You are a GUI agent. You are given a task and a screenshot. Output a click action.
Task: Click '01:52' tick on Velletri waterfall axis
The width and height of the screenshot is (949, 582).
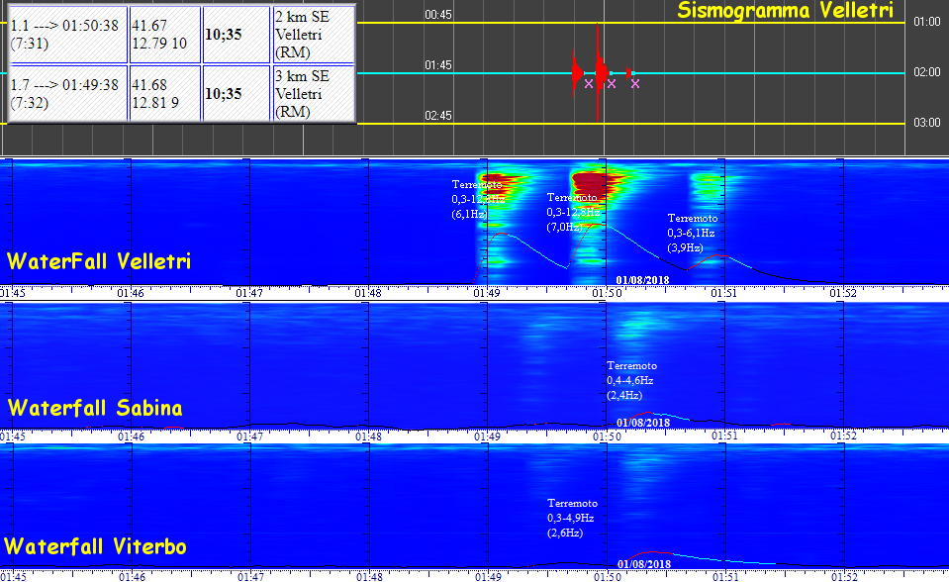click(843, 293)
